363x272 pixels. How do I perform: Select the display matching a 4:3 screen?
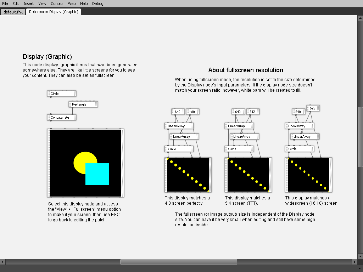188,175
